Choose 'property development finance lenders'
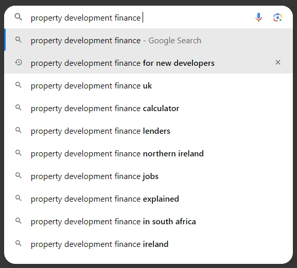 pos(148,130)
